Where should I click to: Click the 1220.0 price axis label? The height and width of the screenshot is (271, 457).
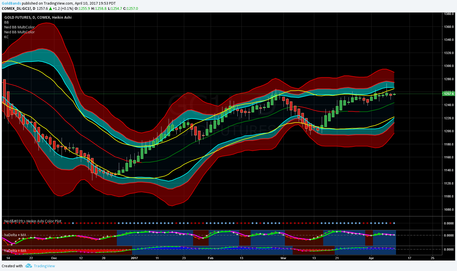449,118
